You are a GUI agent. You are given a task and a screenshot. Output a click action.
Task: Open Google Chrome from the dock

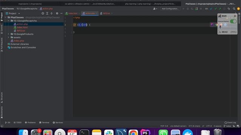click(x=133, y=132)
